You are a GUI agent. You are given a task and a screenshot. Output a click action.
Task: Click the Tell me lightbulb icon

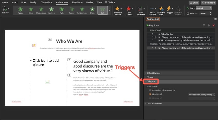pyautogui.click(x=106, y=2)
